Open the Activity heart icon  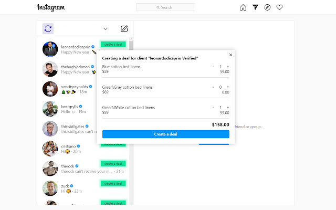[x=279, y=7]
